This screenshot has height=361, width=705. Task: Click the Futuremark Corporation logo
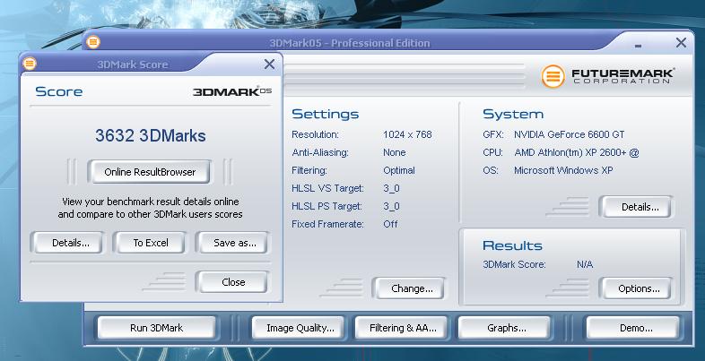(607, 76)
